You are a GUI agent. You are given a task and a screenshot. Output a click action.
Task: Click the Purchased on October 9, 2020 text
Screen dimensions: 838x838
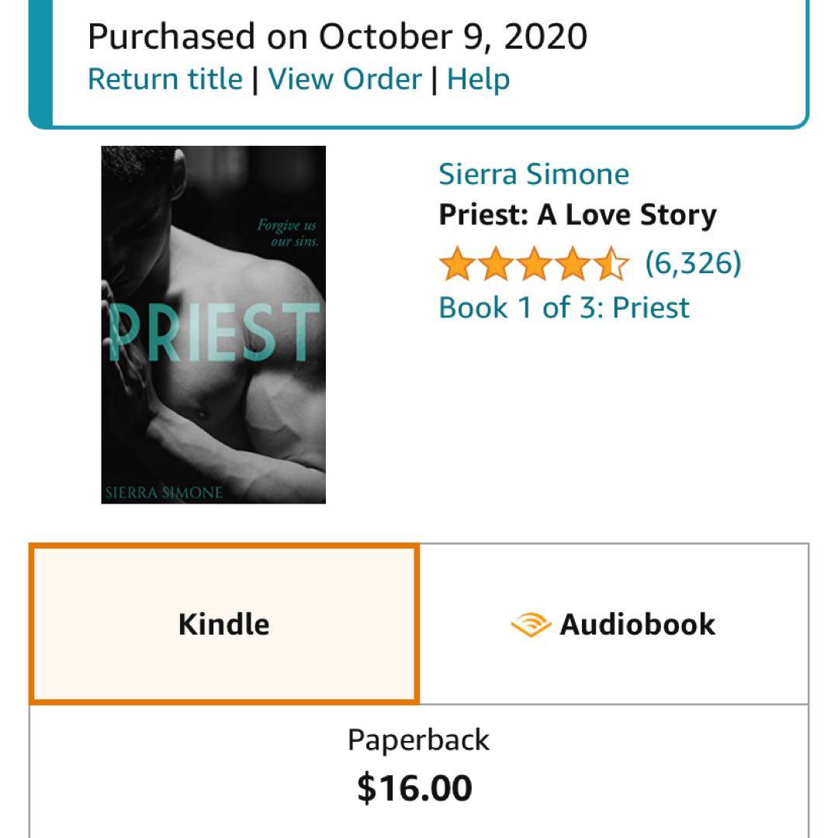pyautogui.click(x=338, y=36)
